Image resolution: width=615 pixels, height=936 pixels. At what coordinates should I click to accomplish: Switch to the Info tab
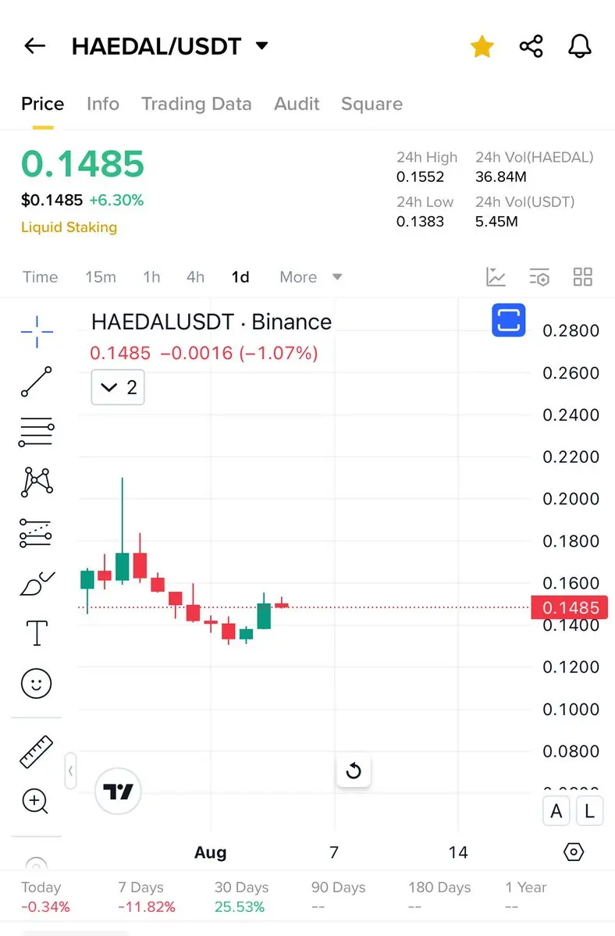[x=102, y=104]
